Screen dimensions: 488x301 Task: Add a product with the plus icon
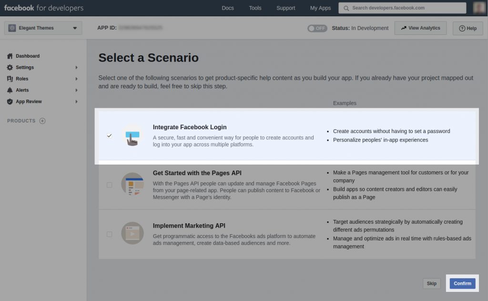42,121
